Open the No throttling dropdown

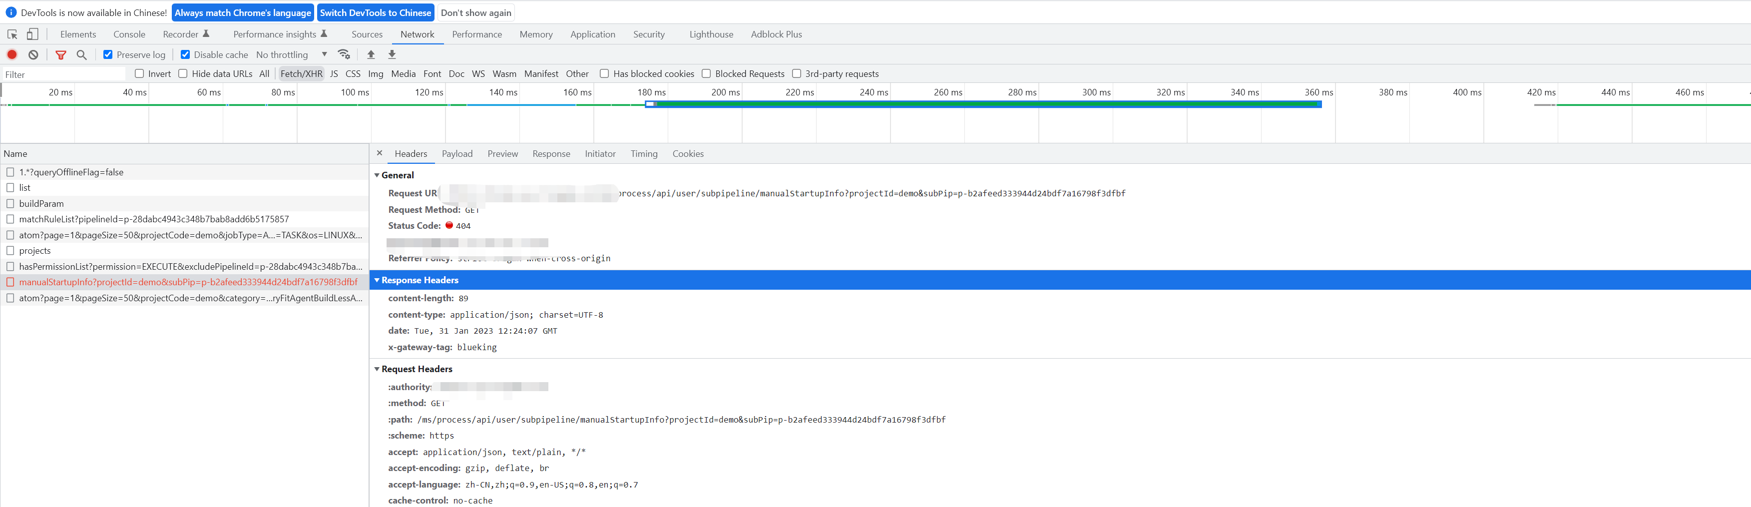[x=289, y=54]
